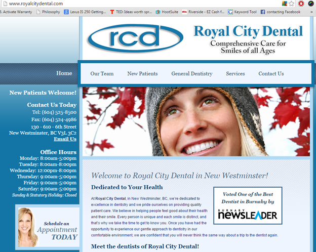This screenshot has width=316, height=252.
Task: Click the Saturday: 9:00am-5:00pm hours line
Action: 47,189
